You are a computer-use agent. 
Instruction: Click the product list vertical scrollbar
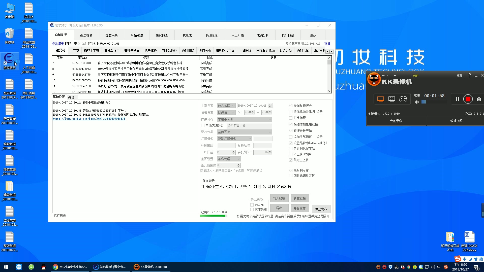(x=329, y=74)
